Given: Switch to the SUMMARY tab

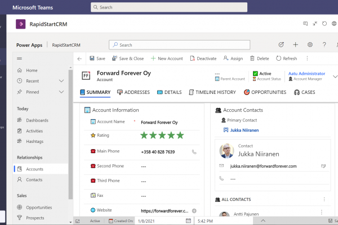Looking at the screenshot, I should (x=95, y=92).
